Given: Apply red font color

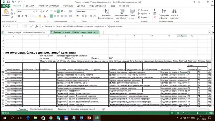Looking at the screenshot, I should [x=45, y=16].
